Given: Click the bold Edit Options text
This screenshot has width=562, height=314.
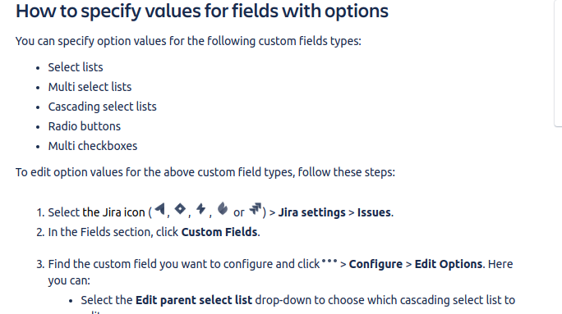Looking at the screenshot, I should point(449,264).
